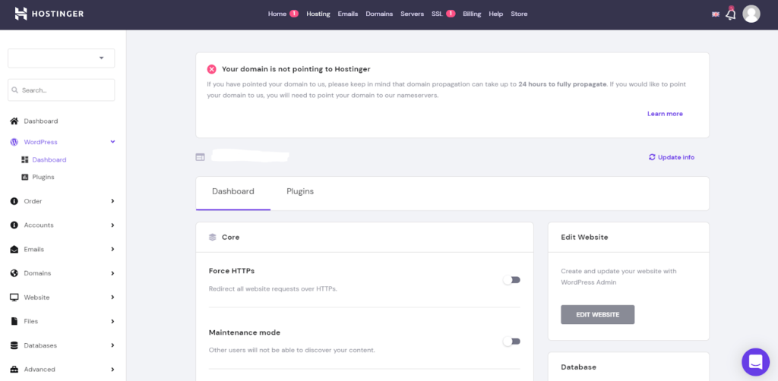Click the refresh icon next to Update info
Image resolution: width=778 pixels, height=381 pixels.
[x=652, y=157]
